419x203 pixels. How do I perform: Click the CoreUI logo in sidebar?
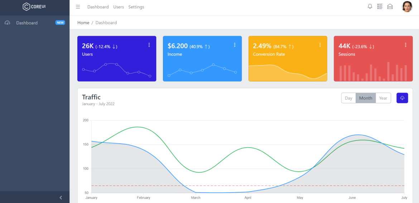[x=34, y=7]
